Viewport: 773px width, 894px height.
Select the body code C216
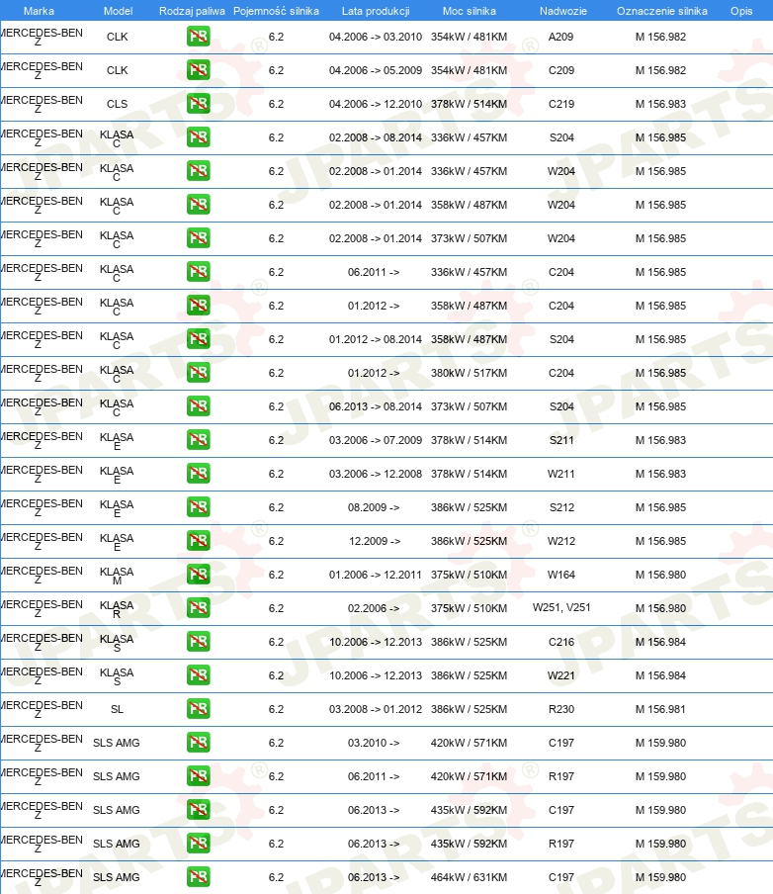(x=560, y=642)
